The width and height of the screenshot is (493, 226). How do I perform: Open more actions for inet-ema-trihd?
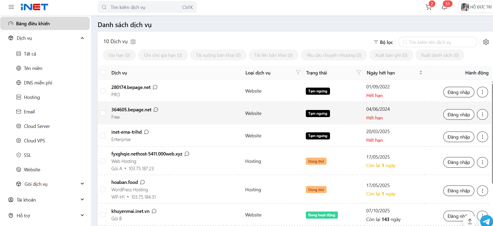[x=482, y=137]
